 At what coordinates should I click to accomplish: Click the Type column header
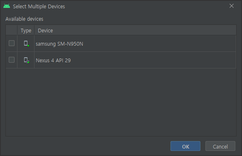pos(26,30)
